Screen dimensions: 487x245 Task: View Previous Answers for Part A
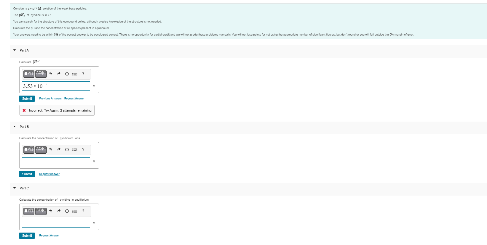pos(50,99)
